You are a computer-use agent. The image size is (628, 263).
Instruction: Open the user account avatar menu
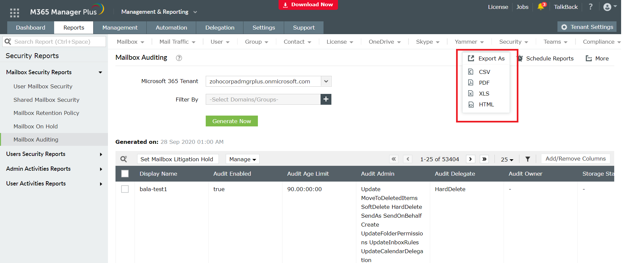tap(610, 7)
